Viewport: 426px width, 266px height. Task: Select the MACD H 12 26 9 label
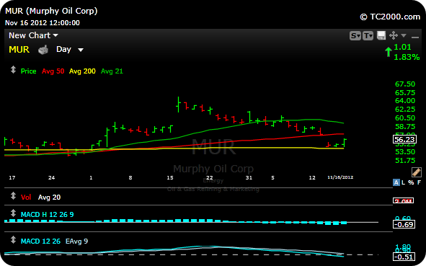point(48,215)
